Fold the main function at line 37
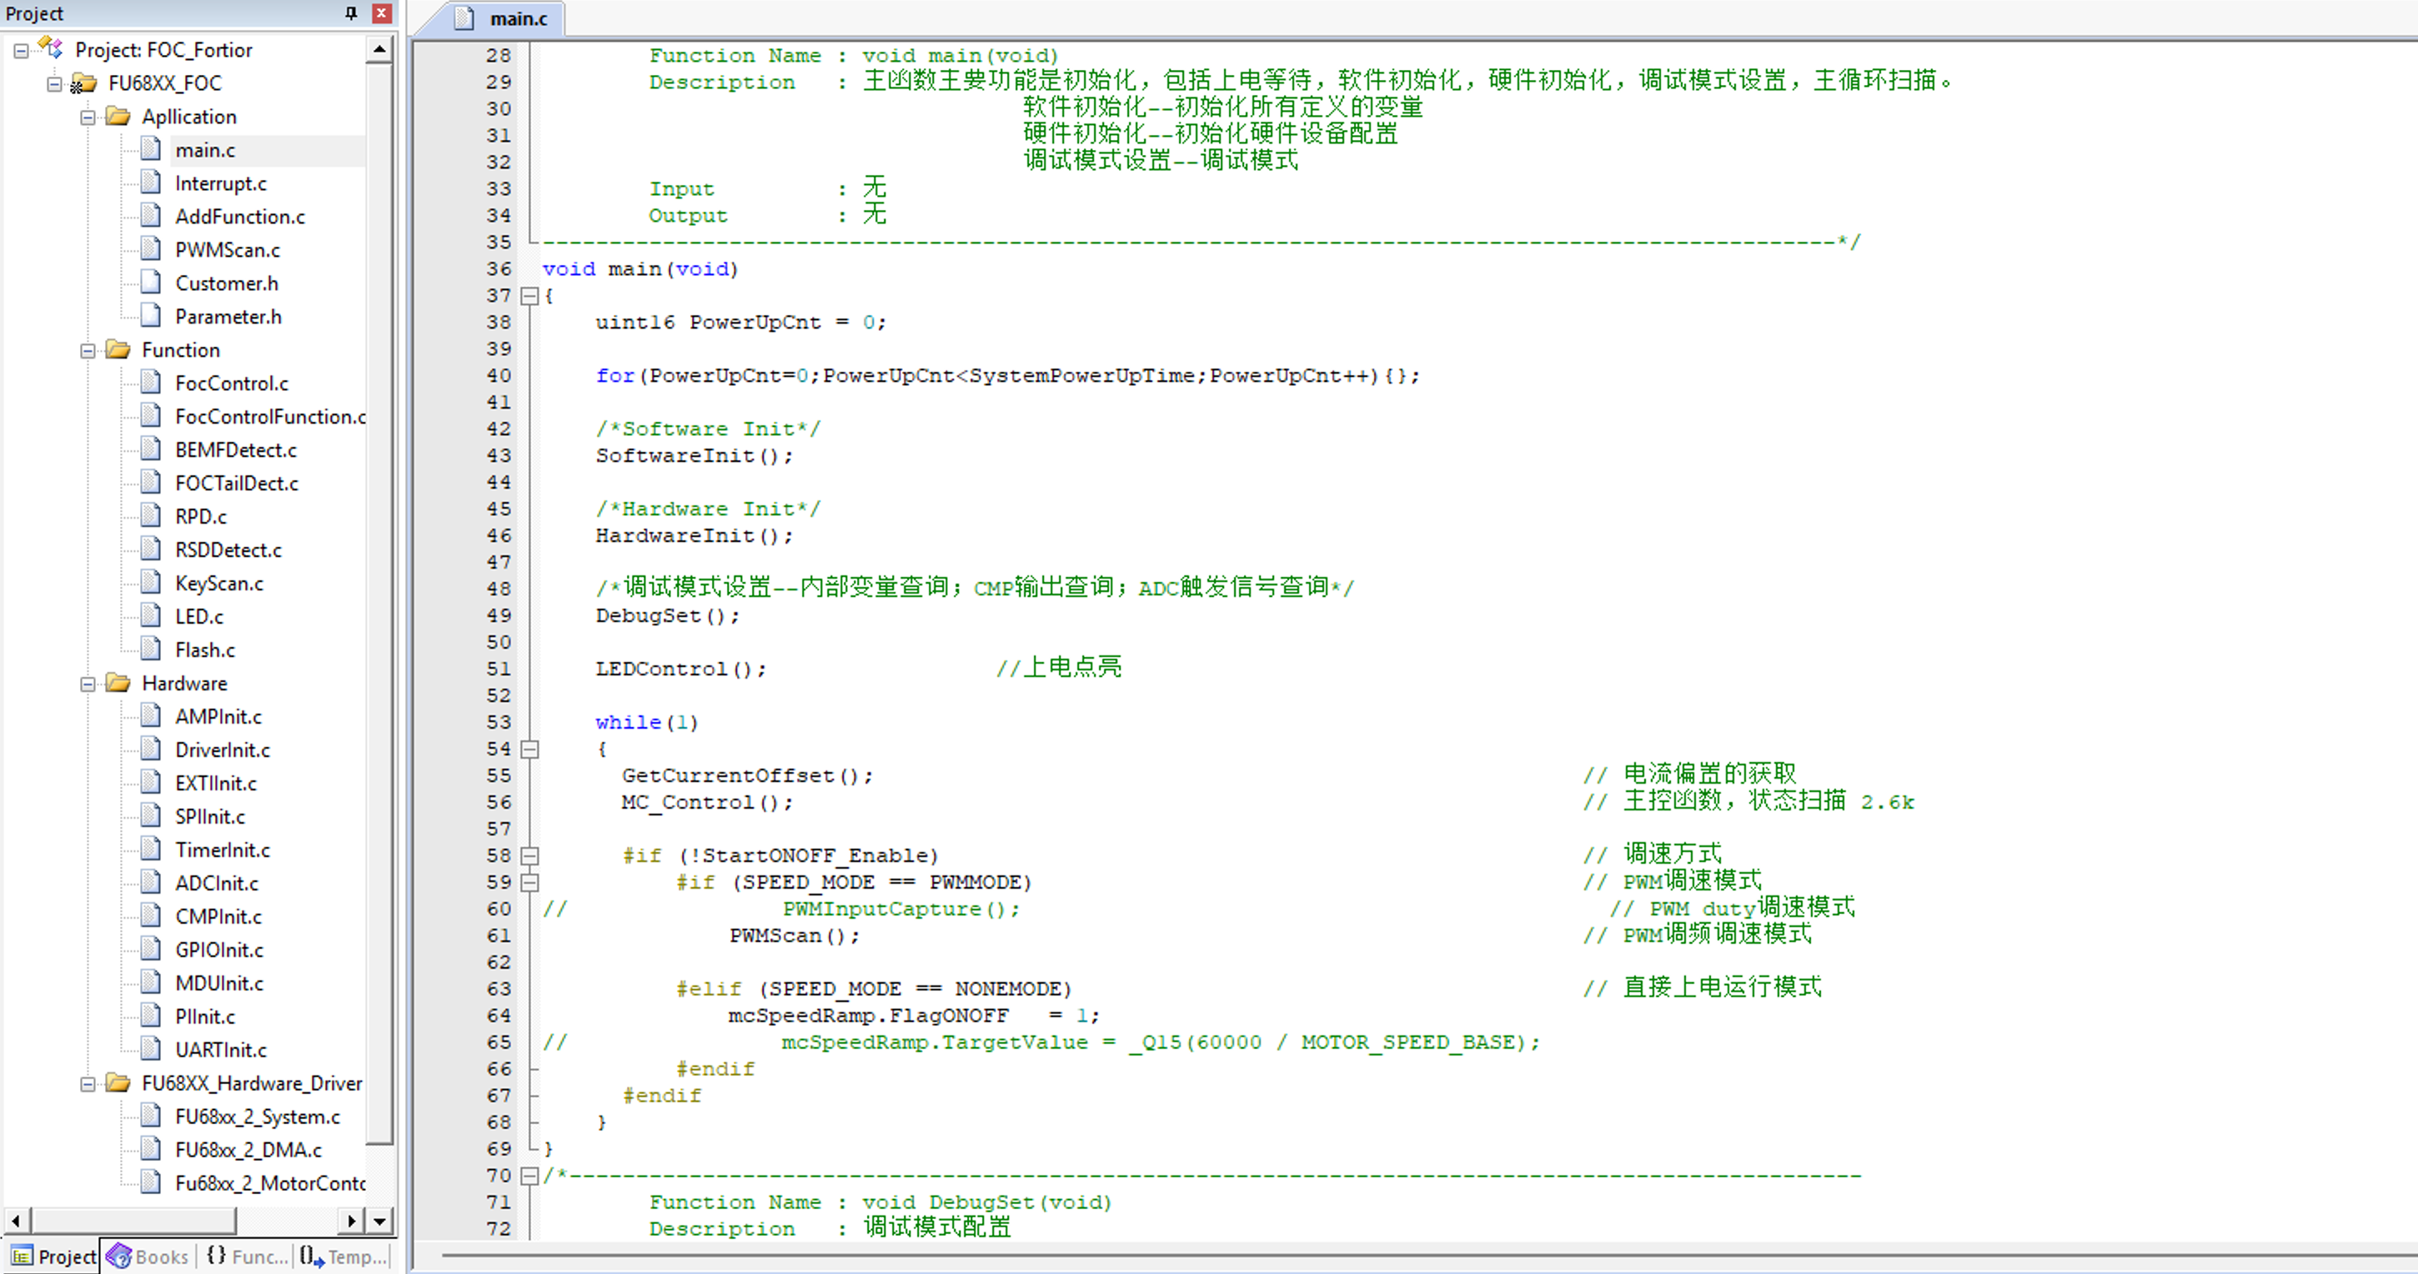Viewport: 2418px width, 1274px height. click(x=529, y=296)
